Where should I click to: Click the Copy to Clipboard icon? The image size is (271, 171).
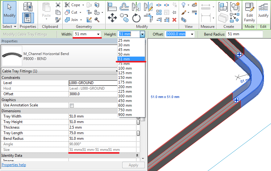(x=58, y=12)
